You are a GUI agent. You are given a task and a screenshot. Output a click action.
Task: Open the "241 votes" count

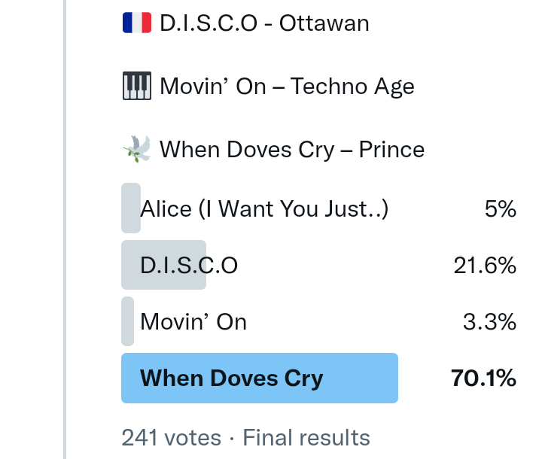pyautogui.click(x=172, y=437)
